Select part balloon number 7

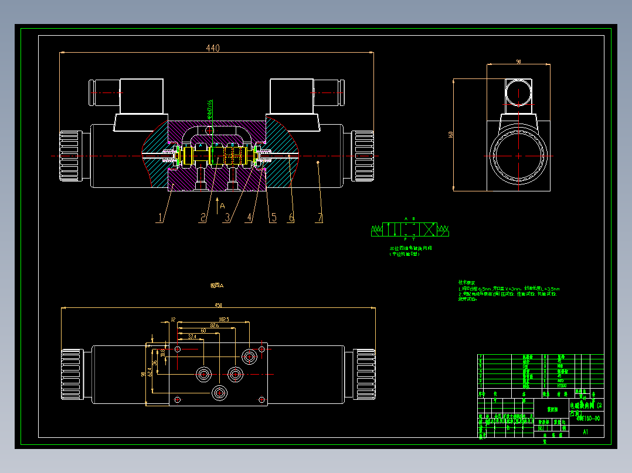click(320, 218)
